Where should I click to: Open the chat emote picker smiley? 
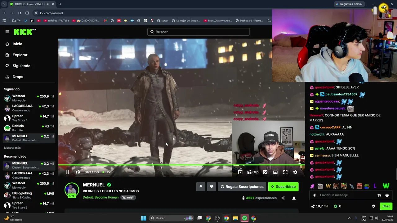click(x=387, y=195)
